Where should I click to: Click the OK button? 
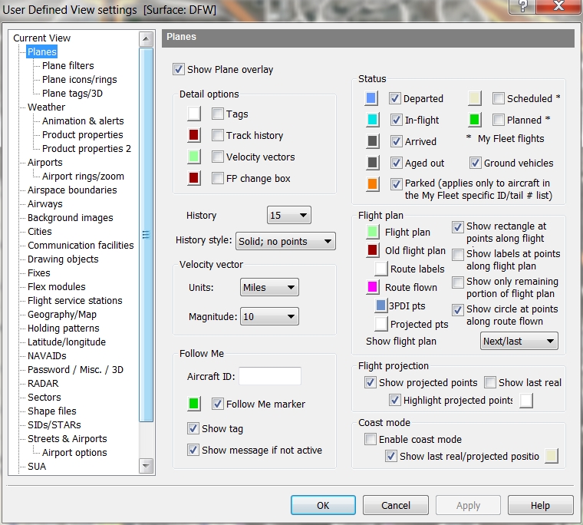point(323,505)
